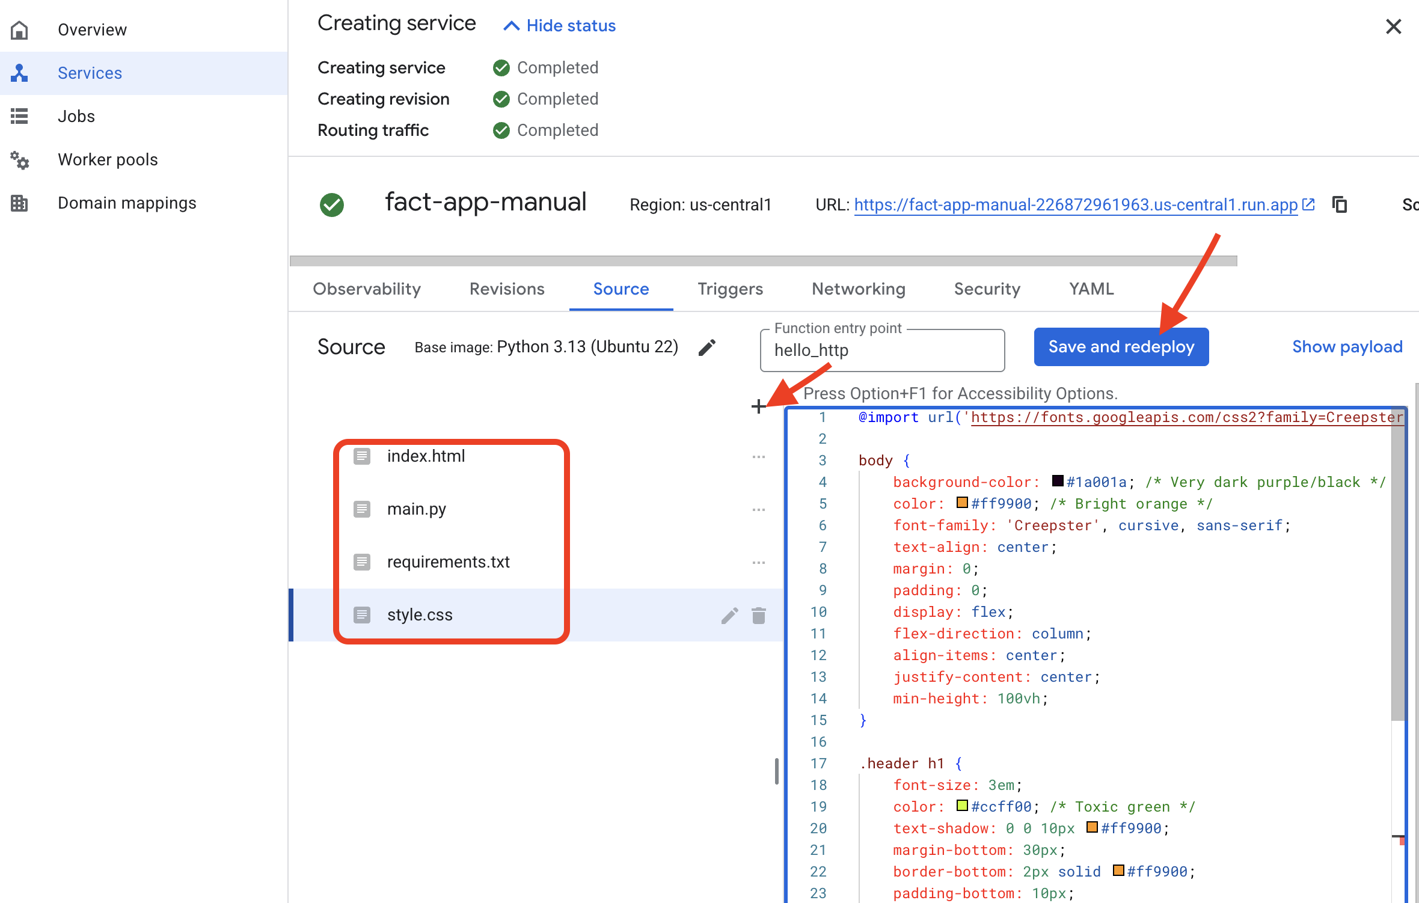This screenshot has width=1419, height=903.
Task: Click the #ff9900 color swatch on line 5
Action: pos(962,503)
